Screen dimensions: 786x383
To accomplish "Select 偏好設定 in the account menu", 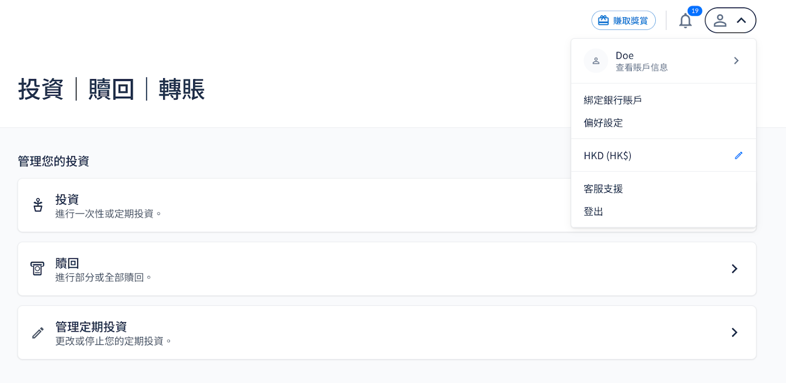I will [x=603, y=123].
